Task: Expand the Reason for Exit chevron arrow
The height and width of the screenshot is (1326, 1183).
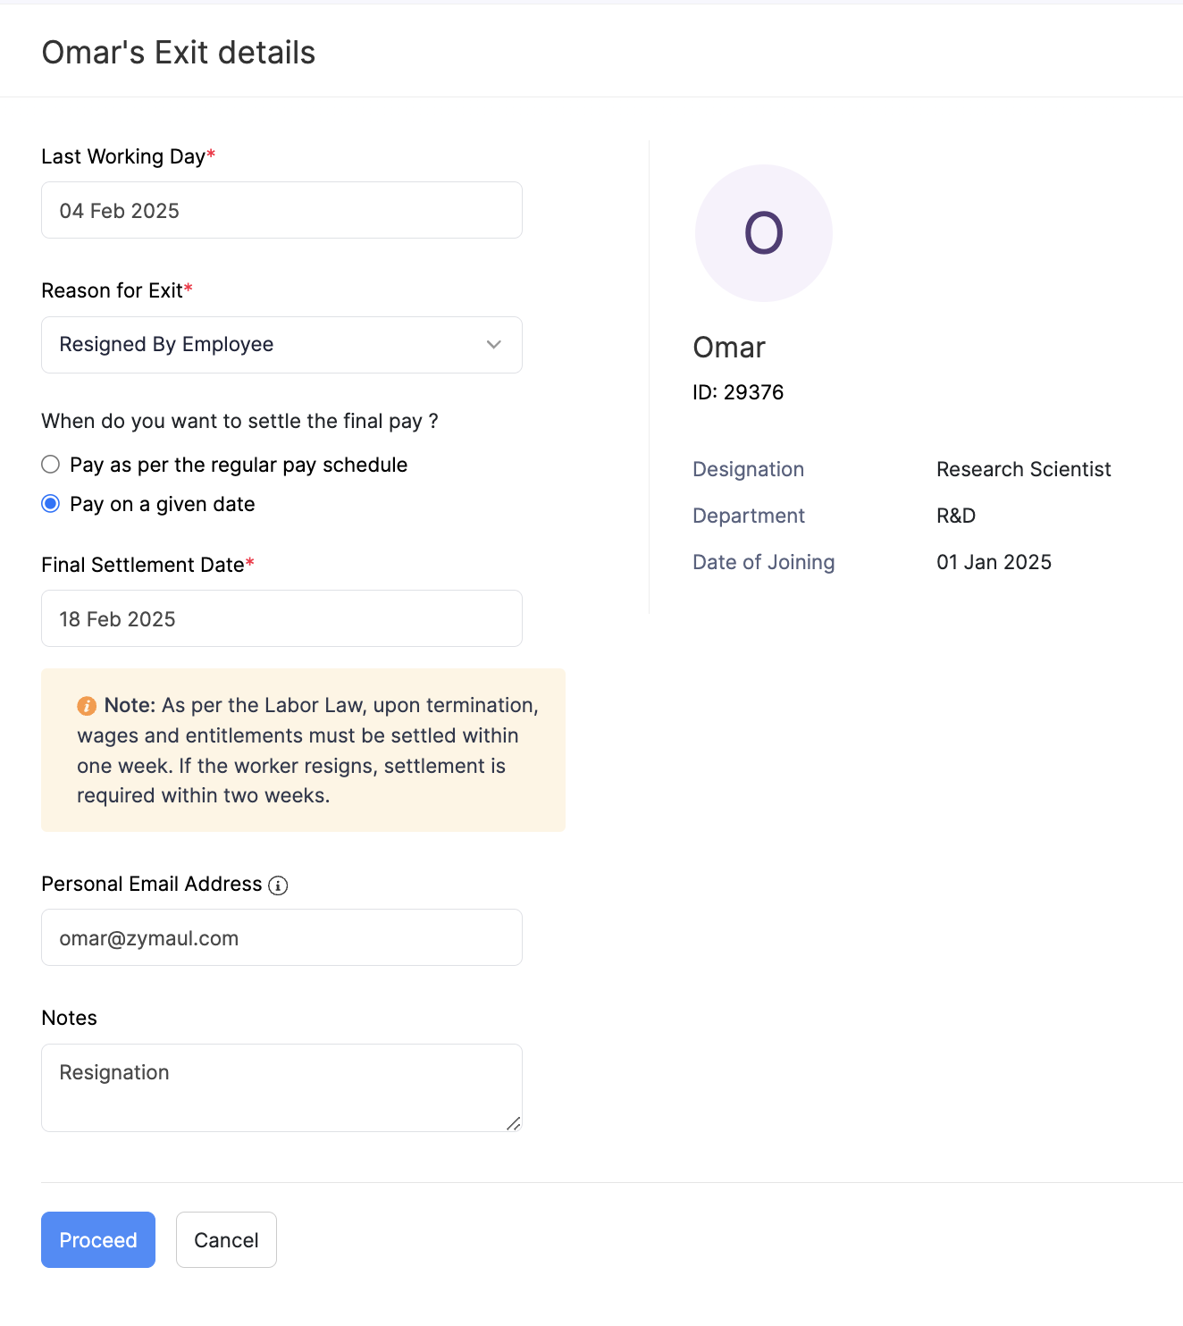Action: [493, 345]
